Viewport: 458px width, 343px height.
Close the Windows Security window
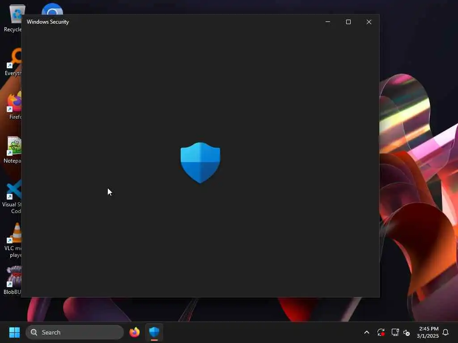(369, 22)
